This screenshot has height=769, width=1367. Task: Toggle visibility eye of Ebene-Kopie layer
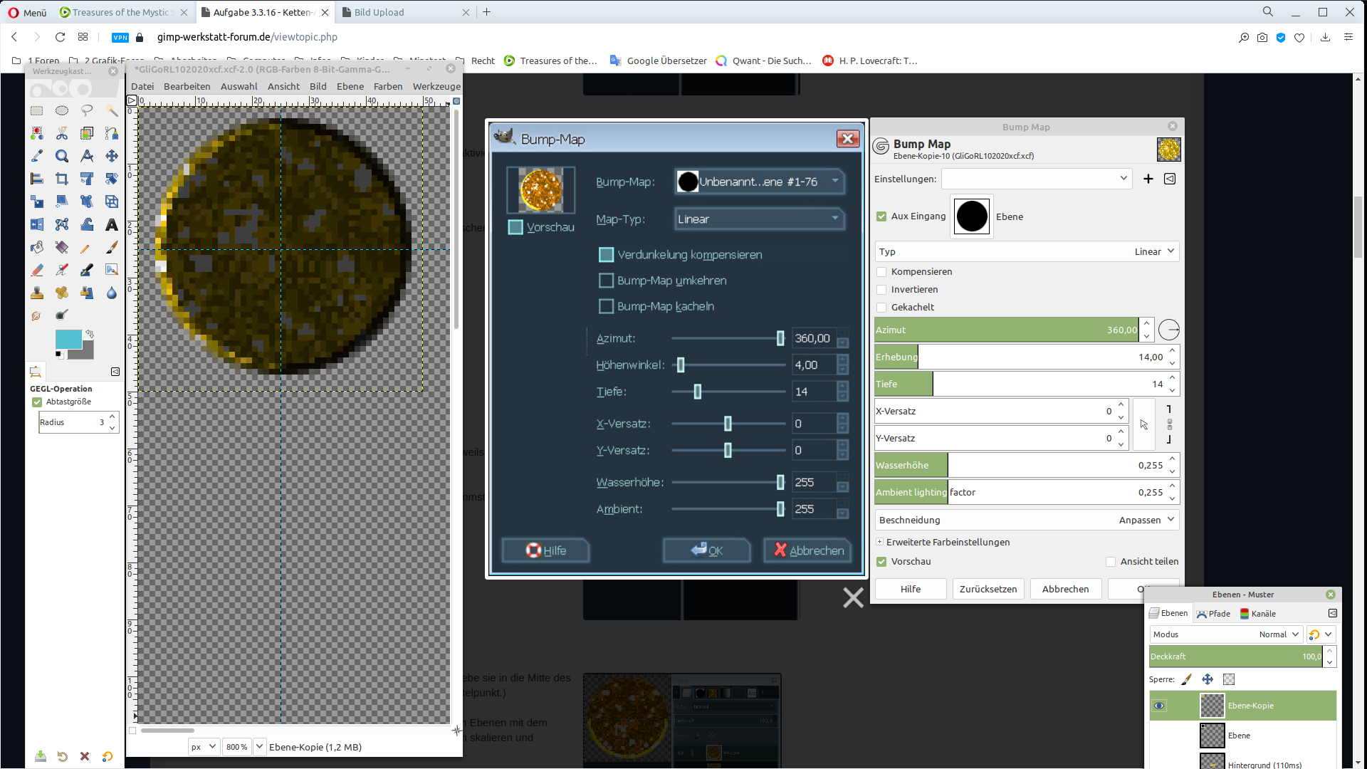pos(1160,706)
